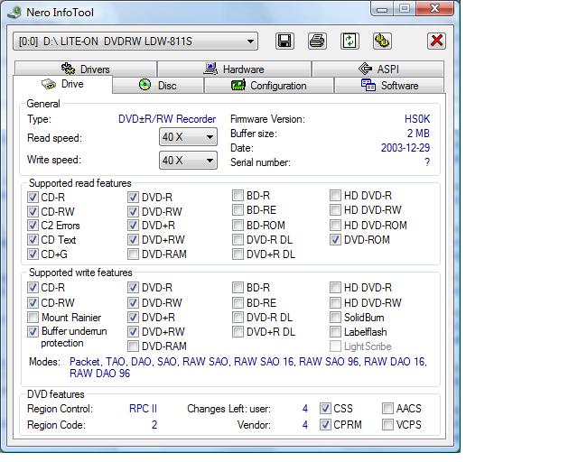Viewport: 578px width, 462px height.
Task: Toggle SolidBurn checkbox
Action: click(335, 318)
